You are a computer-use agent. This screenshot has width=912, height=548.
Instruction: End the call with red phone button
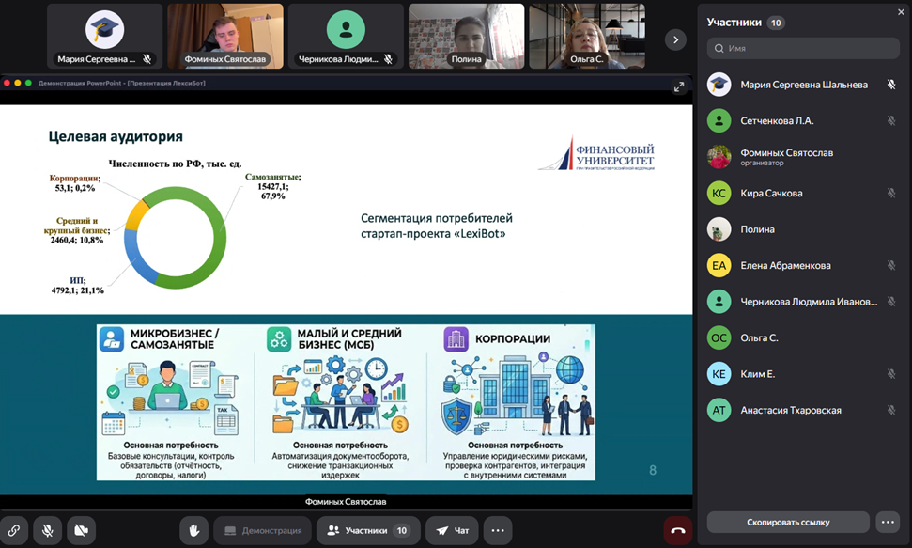point(677,530)
